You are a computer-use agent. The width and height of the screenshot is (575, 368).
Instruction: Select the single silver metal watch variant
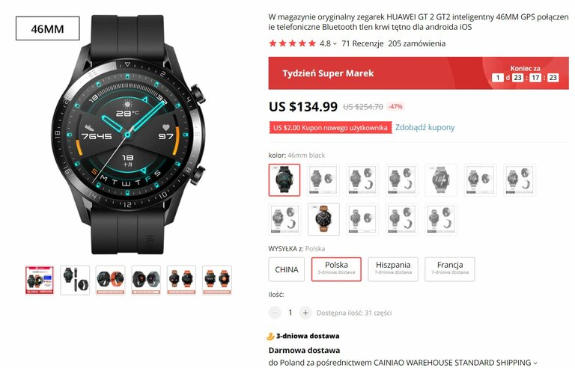tap(441, 180)
